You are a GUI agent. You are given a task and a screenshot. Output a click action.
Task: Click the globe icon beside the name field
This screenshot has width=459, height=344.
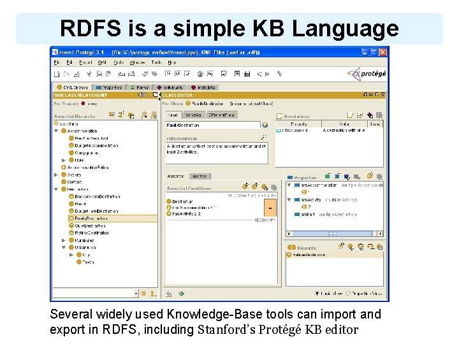pyautogui.click(x=265, y=125)
